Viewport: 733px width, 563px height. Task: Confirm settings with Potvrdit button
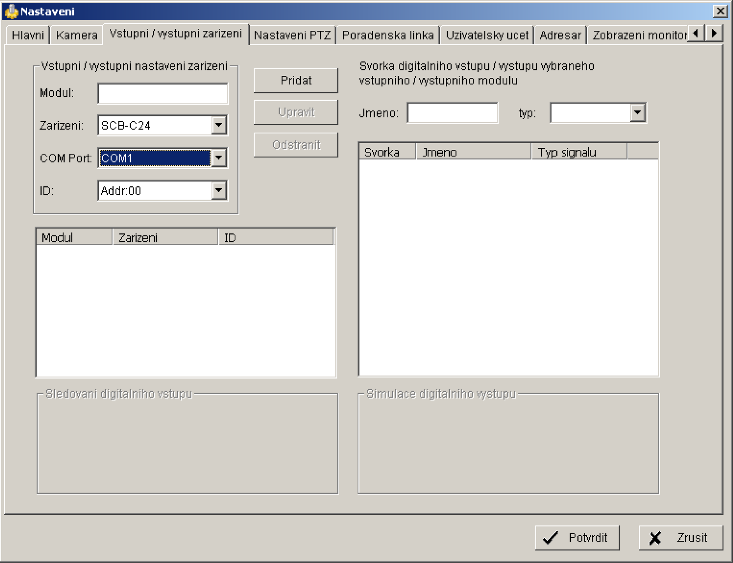[x=577, y=538]
